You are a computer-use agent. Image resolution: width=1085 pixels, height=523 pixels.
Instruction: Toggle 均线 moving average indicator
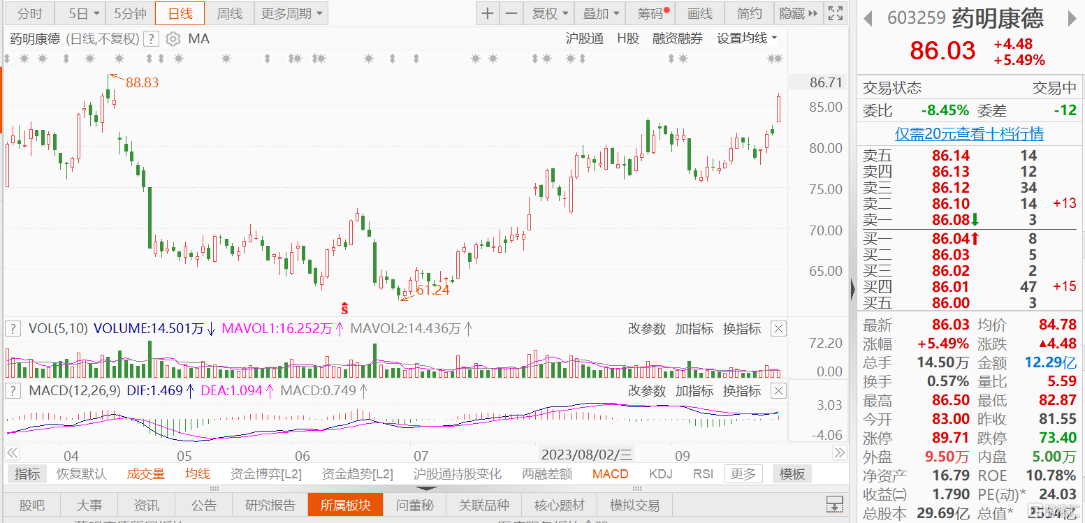click(x=198, y=474)
